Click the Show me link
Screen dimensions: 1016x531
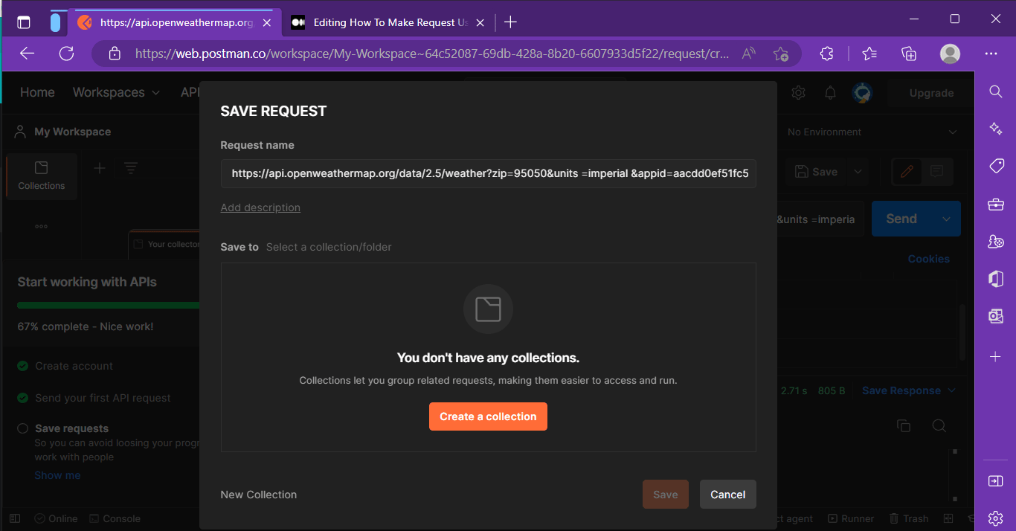click(57, 475)
